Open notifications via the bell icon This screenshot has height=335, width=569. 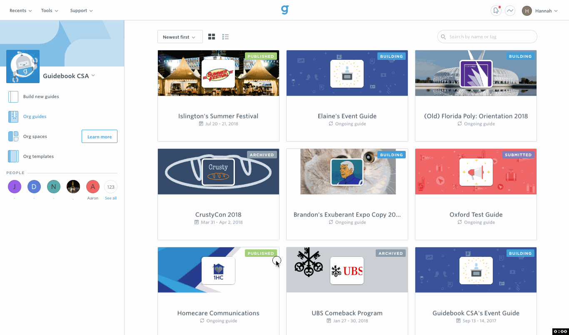(496, 10)
